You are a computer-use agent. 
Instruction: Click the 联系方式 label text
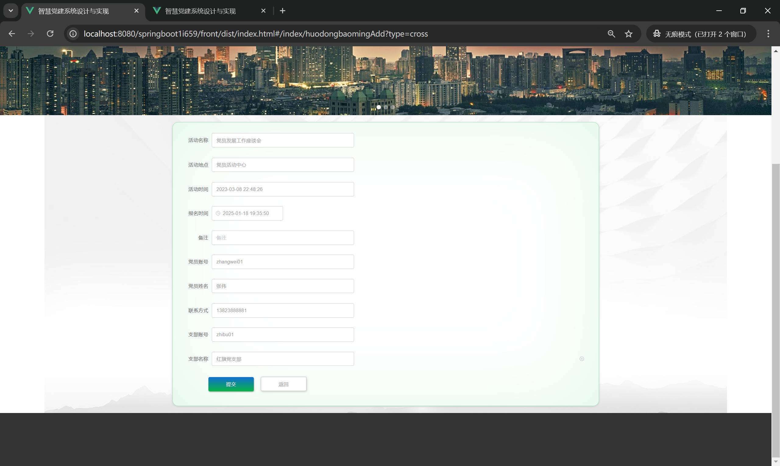pos(198,311)
